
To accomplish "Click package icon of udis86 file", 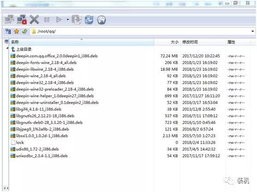I will 13,149.
